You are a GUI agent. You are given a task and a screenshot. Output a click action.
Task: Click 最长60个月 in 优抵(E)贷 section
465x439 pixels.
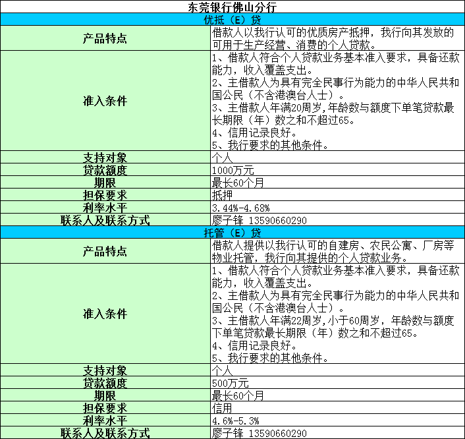coord(337,182)
